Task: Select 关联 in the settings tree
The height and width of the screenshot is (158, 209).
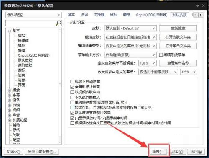Action: pyautogui.click(x=16, y=135)
